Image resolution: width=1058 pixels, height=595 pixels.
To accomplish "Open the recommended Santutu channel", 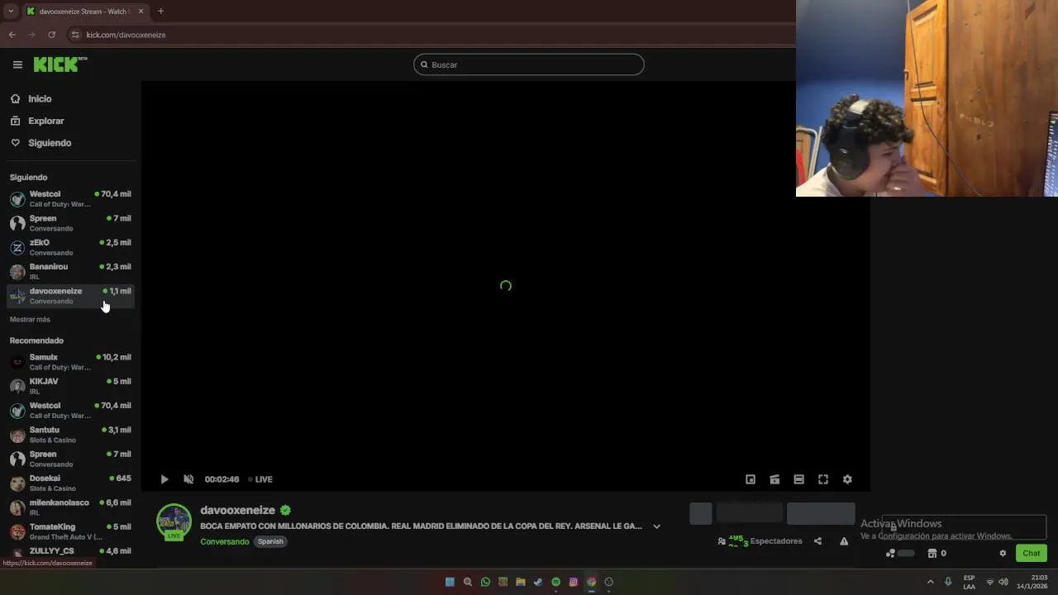I will coord(70,435).
